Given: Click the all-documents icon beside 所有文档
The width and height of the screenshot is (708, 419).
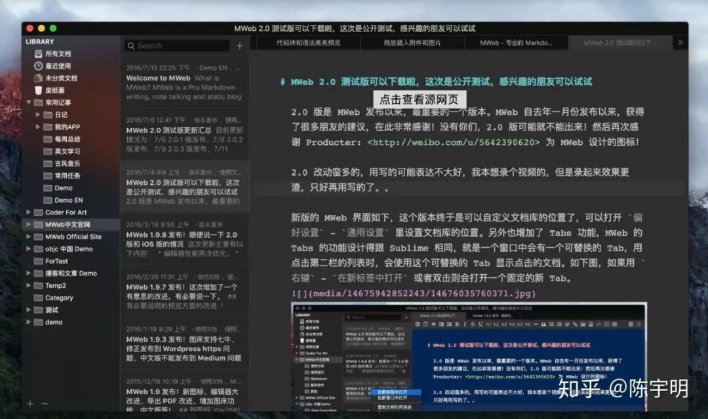Looking at the screenshot, I should pyautogui.click(x=39, y=54).
